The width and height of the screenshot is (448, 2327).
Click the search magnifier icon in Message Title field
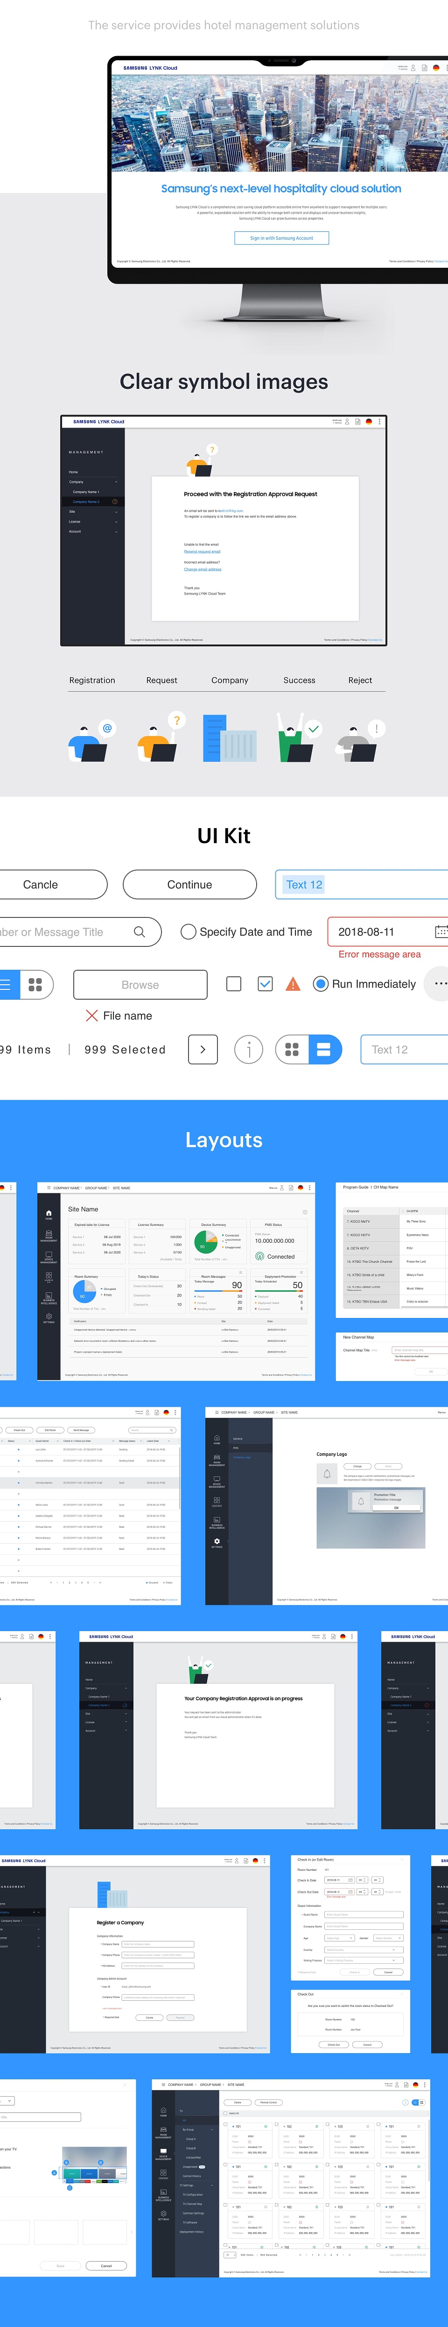[139, 931]
